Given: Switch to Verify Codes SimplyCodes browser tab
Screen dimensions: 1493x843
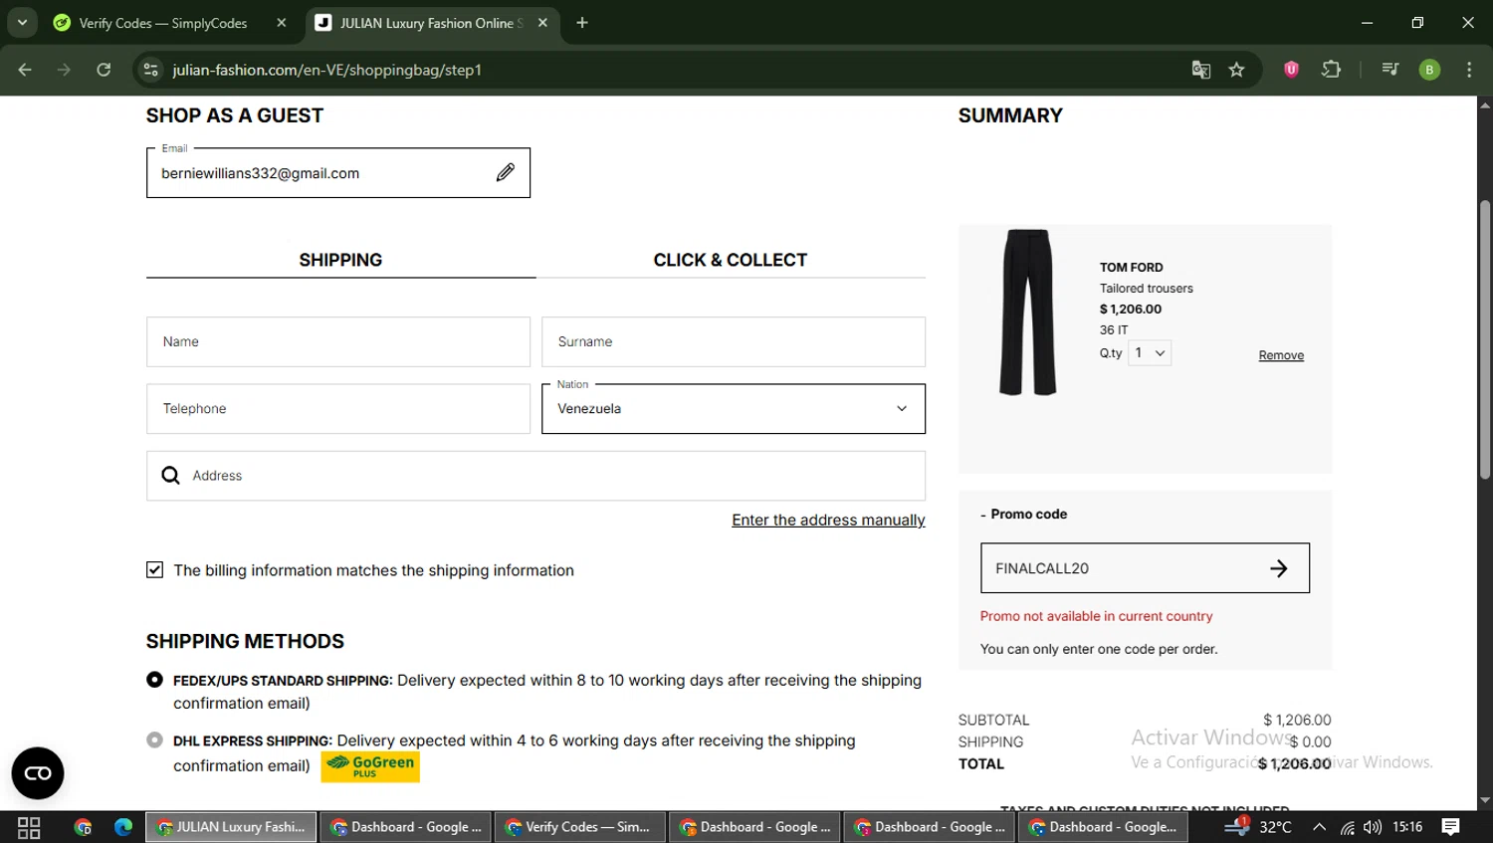Looking at the screenshot, I should click(169, 23).
